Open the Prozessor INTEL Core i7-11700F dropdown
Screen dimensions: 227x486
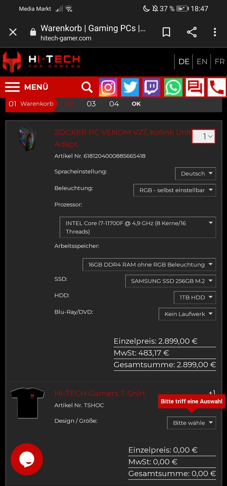click(138, 227)
